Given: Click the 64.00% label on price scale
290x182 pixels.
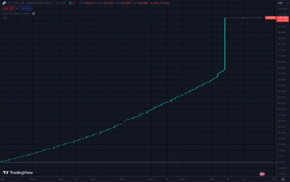Looking at the screenshot, I should pyautogui.click(x=282, y=68).
